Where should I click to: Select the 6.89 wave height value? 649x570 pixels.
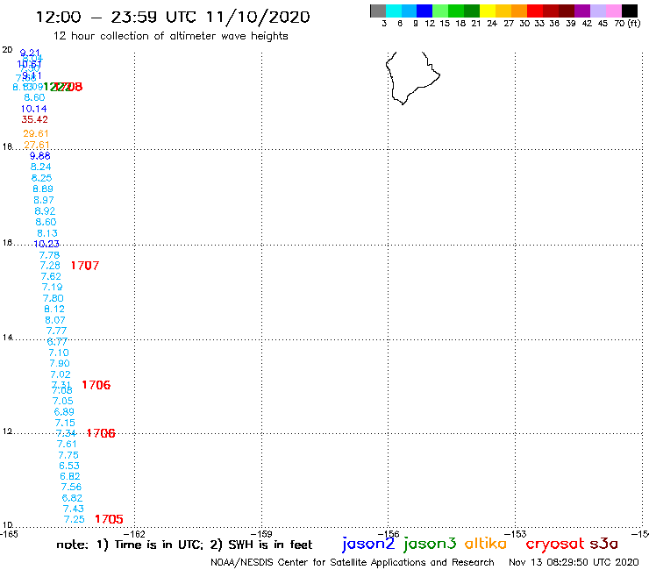click(64, 412)
